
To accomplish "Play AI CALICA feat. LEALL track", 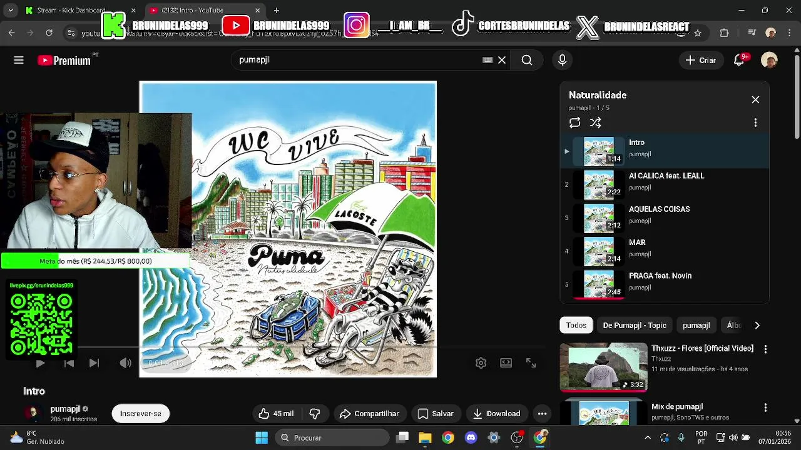I will pos(665,184).
